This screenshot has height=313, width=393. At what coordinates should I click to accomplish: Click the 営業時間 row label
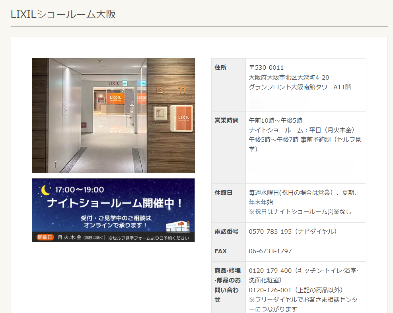pyautogui.click(x=227, y=121)
